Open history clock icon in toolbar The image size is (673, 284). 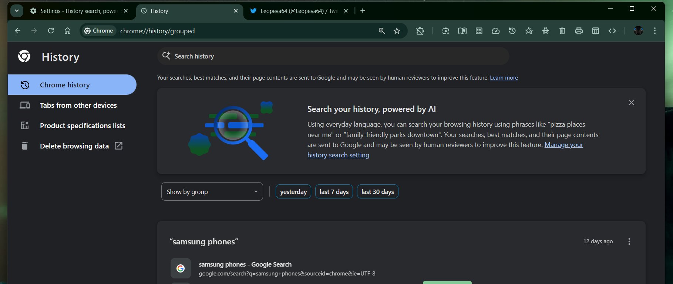coord(512,31)
